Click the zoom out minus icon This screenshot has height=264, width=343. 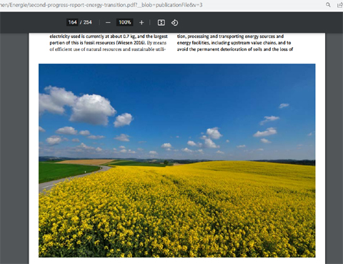tap(108, 22)
